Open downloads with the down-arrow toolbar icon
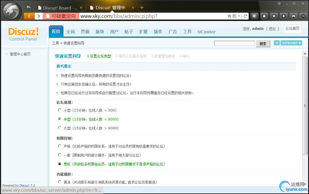309x194 pixels. click(283, 16)
